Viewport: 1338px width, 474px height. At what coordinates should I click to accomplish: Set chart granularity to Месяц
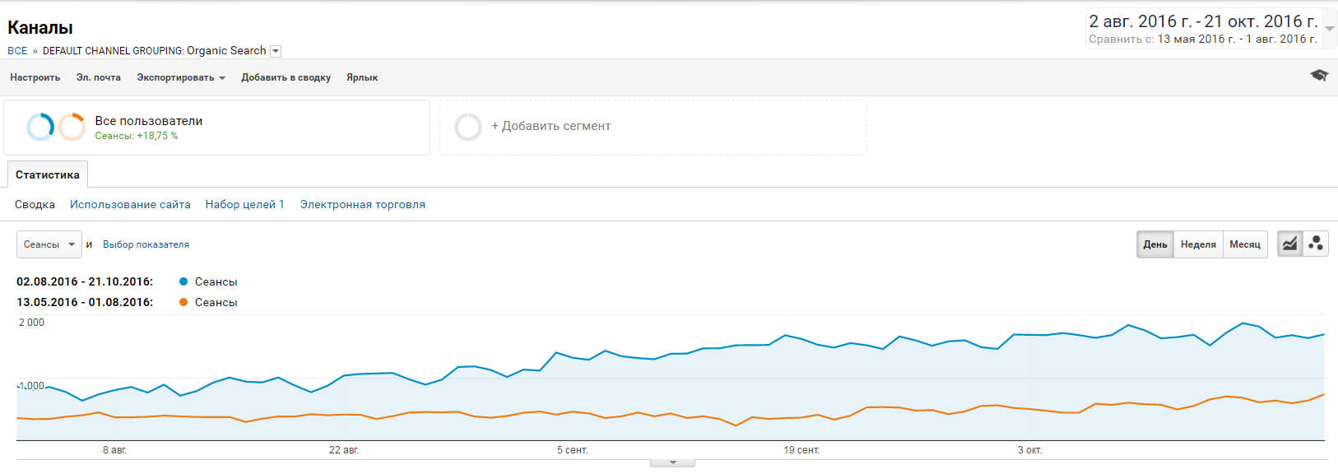pos(1245,244)
